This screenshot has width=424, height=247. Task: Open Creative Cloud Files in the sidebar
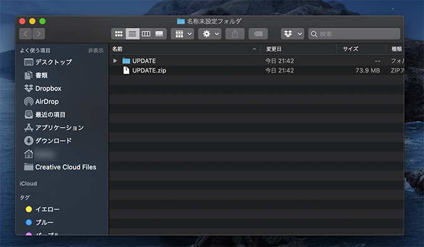pyautogui.click(x=60, y=167)
